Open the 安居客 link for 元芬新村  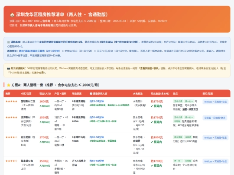[x=215, y=118]
